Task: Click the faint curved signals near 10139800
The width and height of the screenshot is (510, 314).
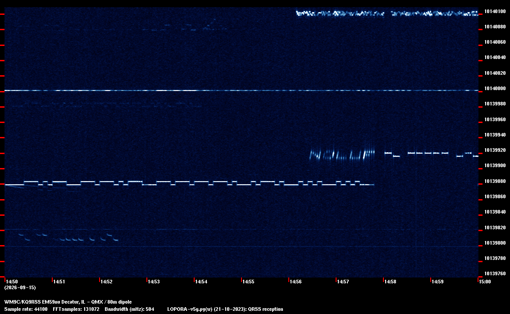Action: click(68, 237)
